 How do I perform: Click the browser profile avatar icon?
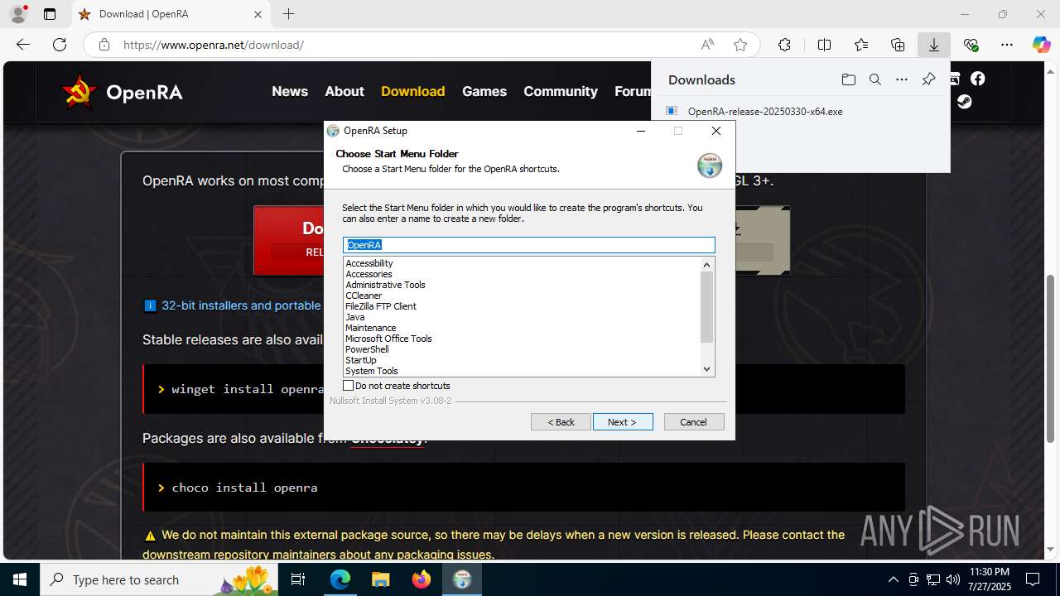(x=17, y=14)
